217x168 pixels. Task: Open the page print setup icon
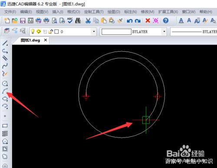point(62,20)
